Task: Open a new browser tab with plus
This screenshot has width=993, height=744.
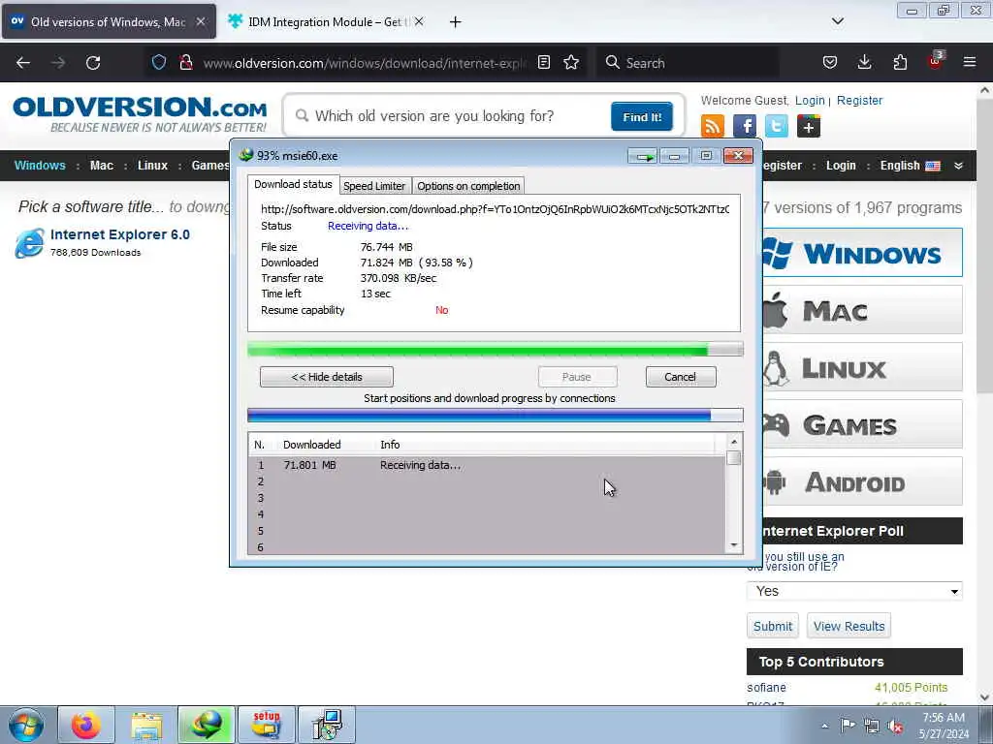Action: tap(455, 22)
